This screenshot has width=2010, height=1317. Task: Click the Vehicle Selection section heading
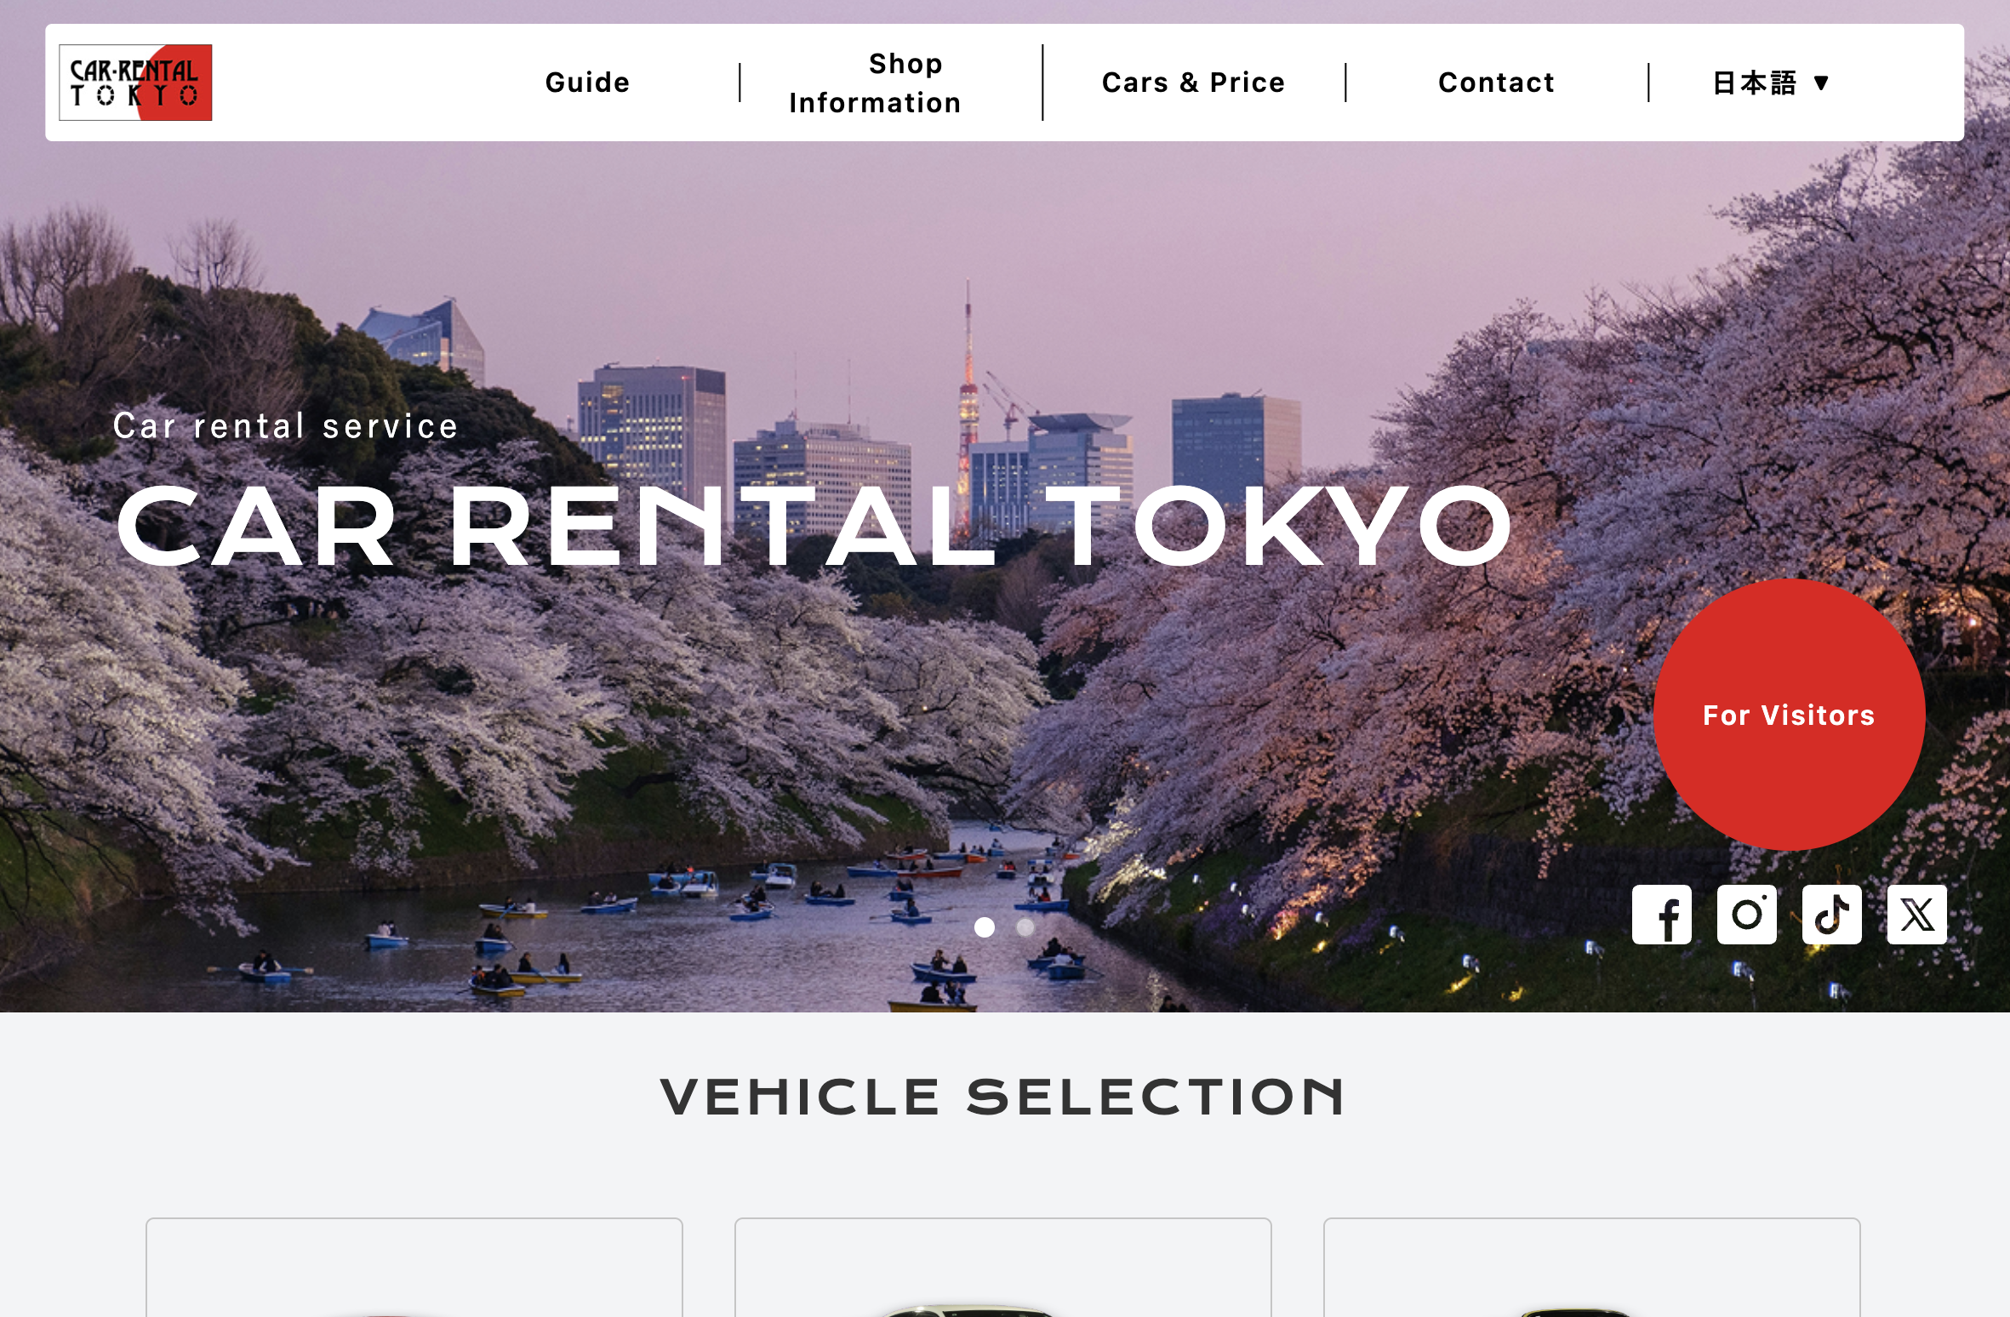[1003, 1097]
